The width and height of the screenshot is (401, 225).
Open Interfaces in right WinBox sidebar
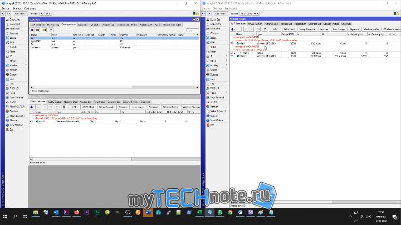coord(215,28)
